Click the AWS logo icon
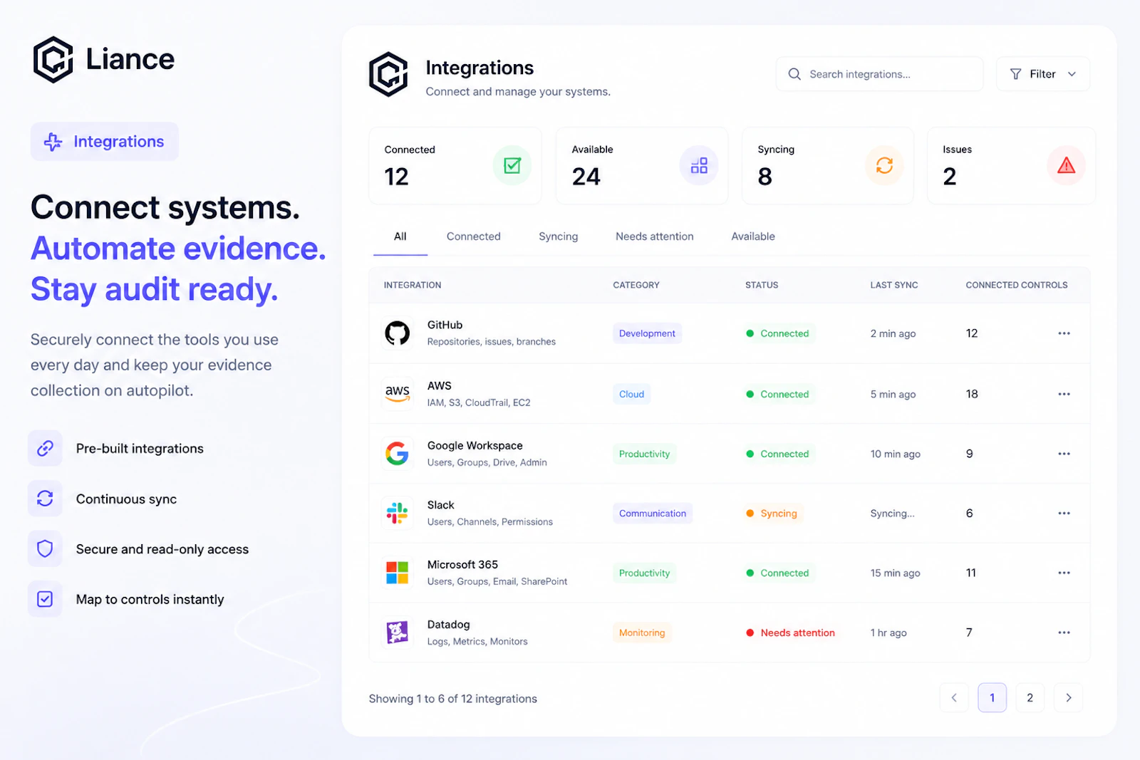The image size is (1140, 760). coord(398,393)
